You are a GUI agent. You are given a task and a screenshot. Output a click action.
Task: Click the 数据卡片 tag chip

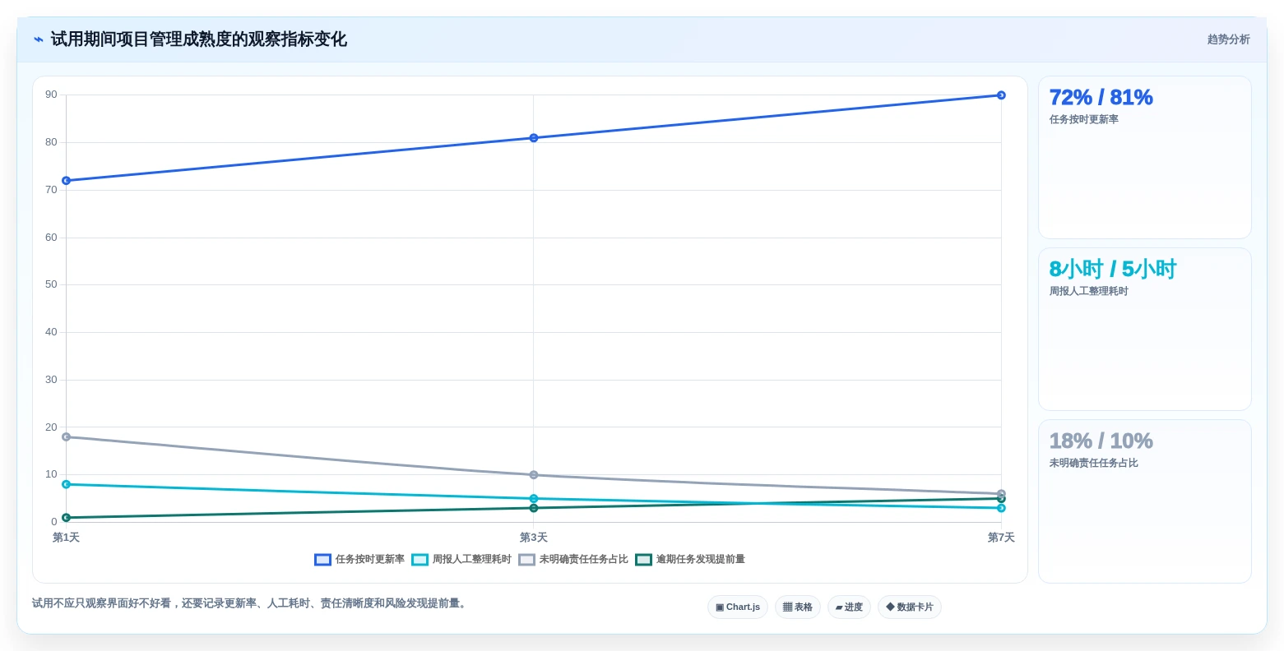[910, 607]
